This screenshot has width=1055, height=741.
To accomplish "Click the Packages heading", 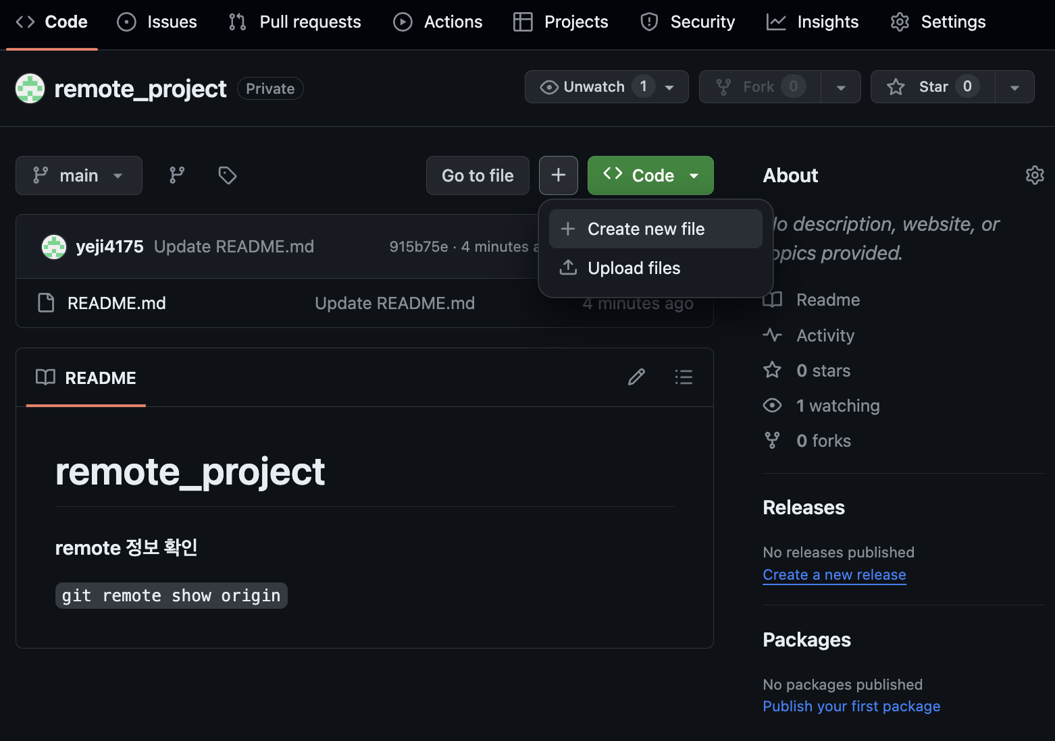I will tap(806, 640).
